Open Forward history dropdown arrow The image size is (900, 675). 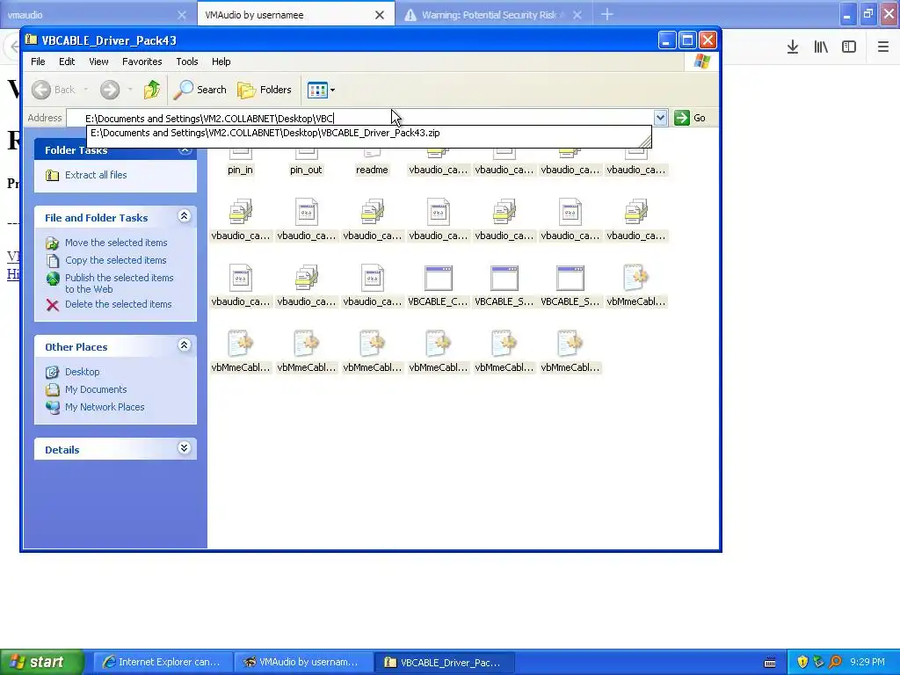pos(130,90)
